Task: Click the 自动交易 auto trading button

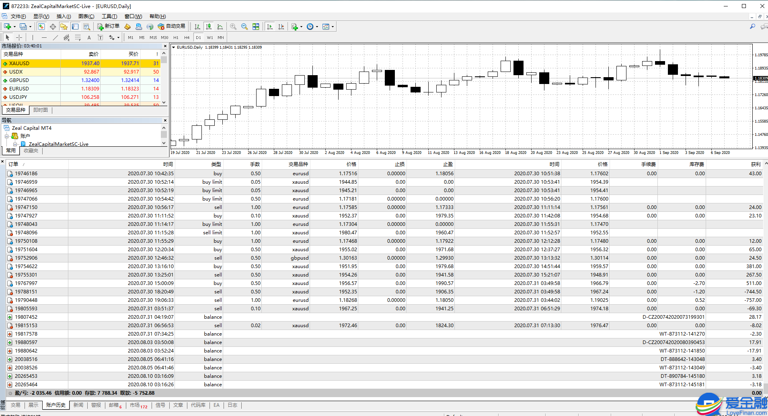Action: click(x=172, y=27)
